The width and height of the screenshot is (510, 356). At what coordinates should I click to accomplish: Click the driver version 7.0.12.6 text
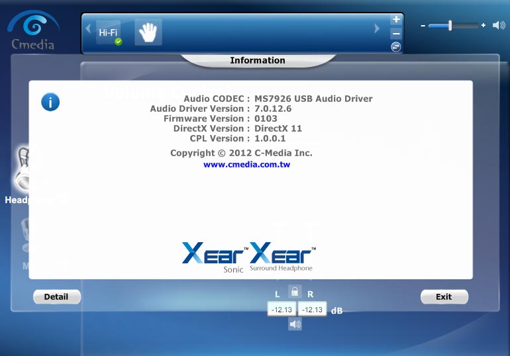pos(273,109)
